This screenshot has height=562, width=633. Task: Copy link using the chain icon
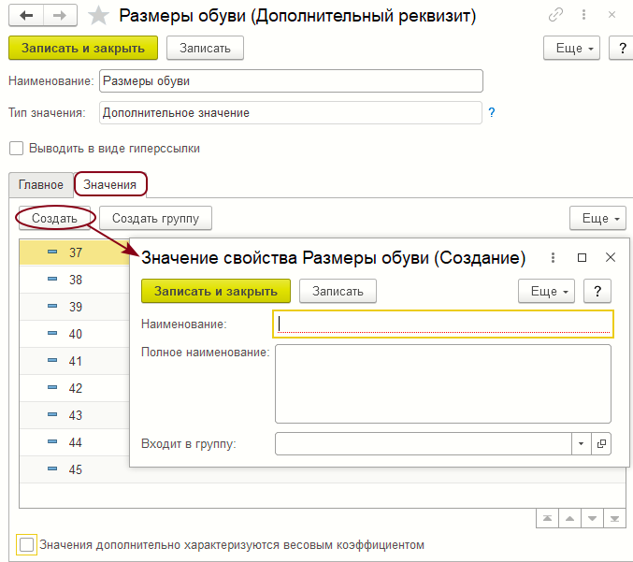point(555,15)
